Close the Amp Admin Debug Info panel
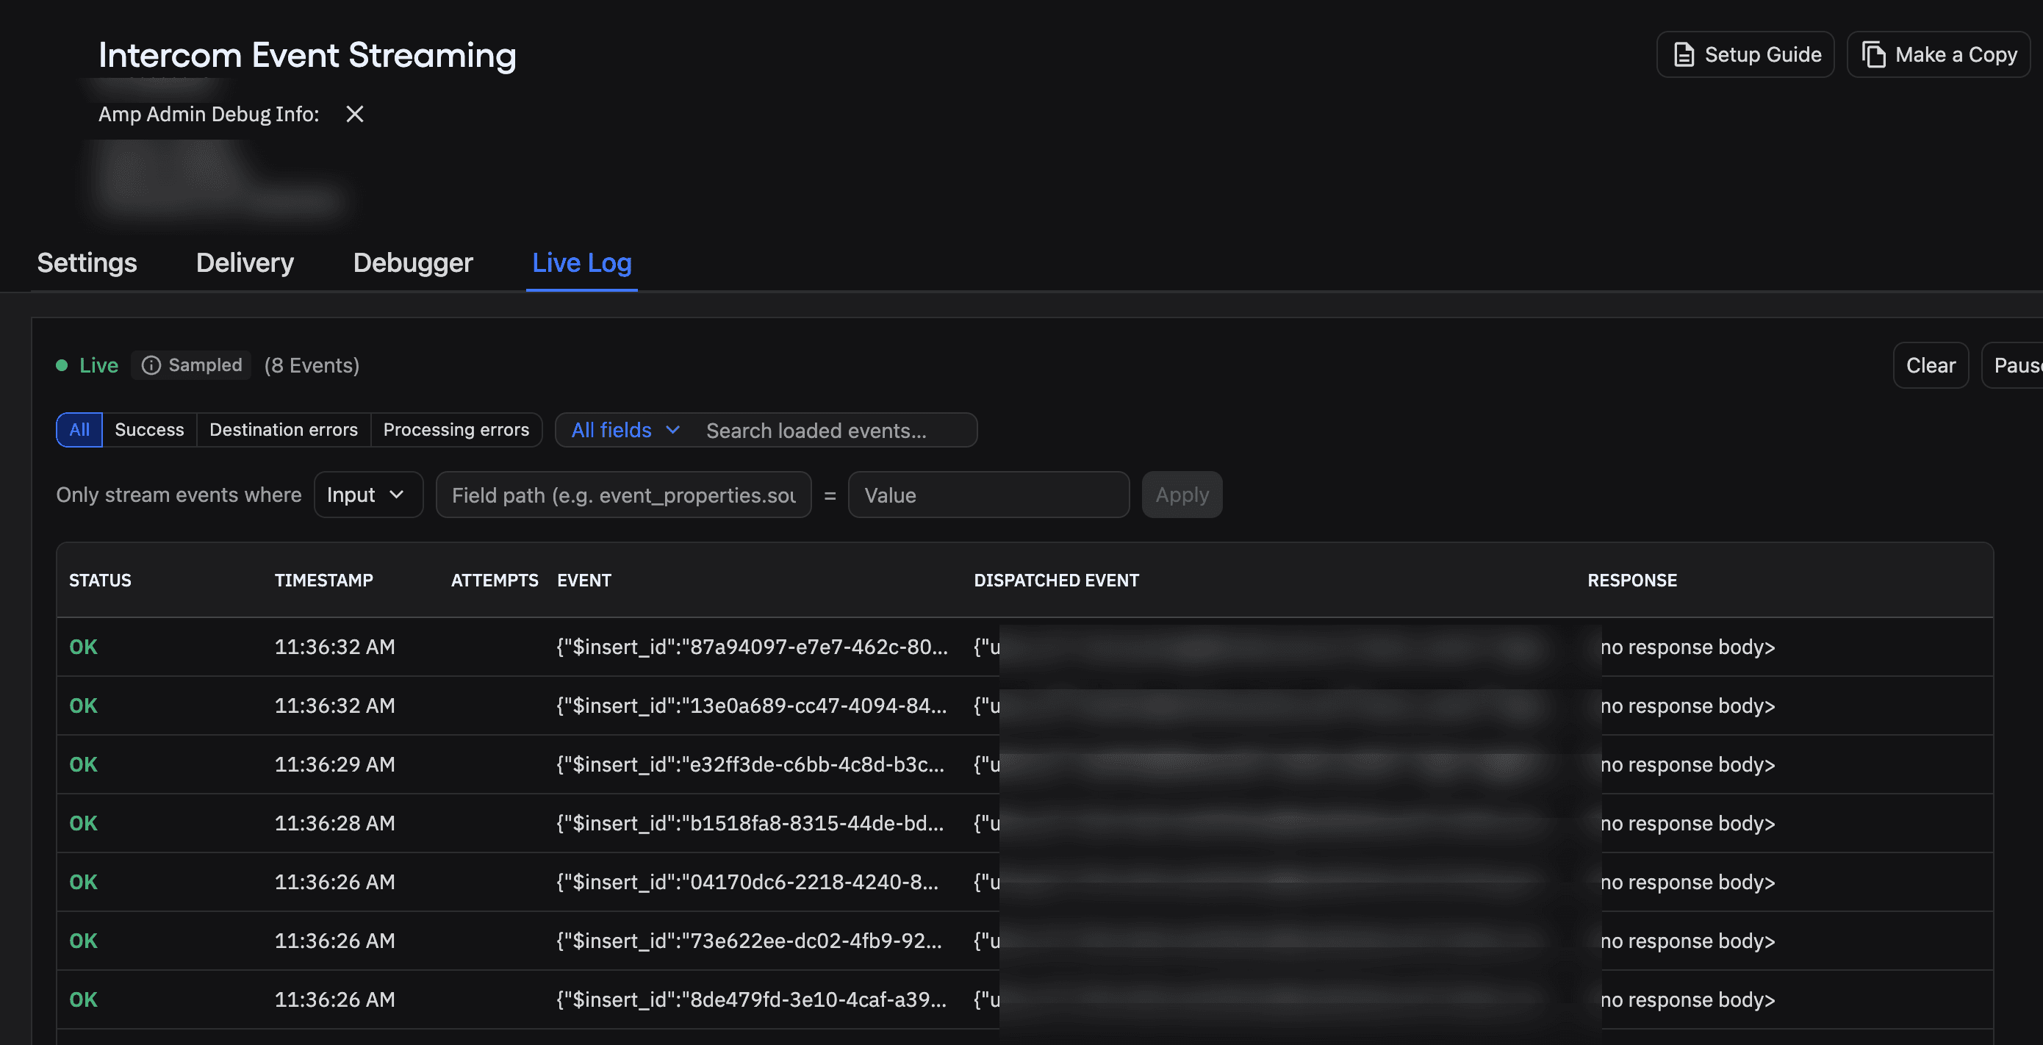Image resolution: width=2043 pixels, height=1045 pixels. [354, 114]
